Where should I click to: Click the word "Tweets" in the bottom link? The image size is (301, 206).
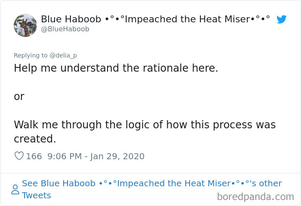[37, 195]
